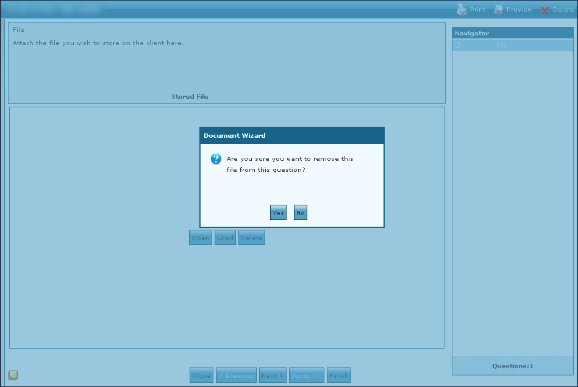Go back with the Previous button
The image size is (578, 387).
coord(236,375)
